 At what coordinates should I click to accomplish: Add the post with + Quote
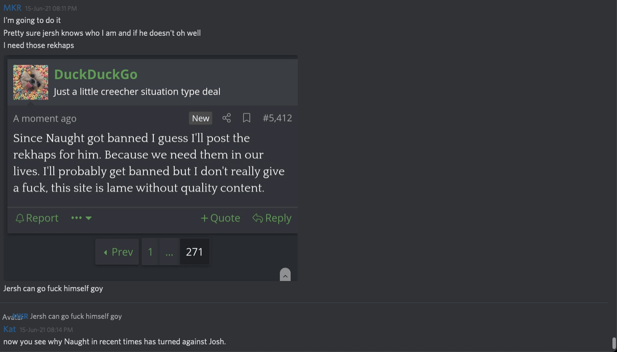pos(220,218)
